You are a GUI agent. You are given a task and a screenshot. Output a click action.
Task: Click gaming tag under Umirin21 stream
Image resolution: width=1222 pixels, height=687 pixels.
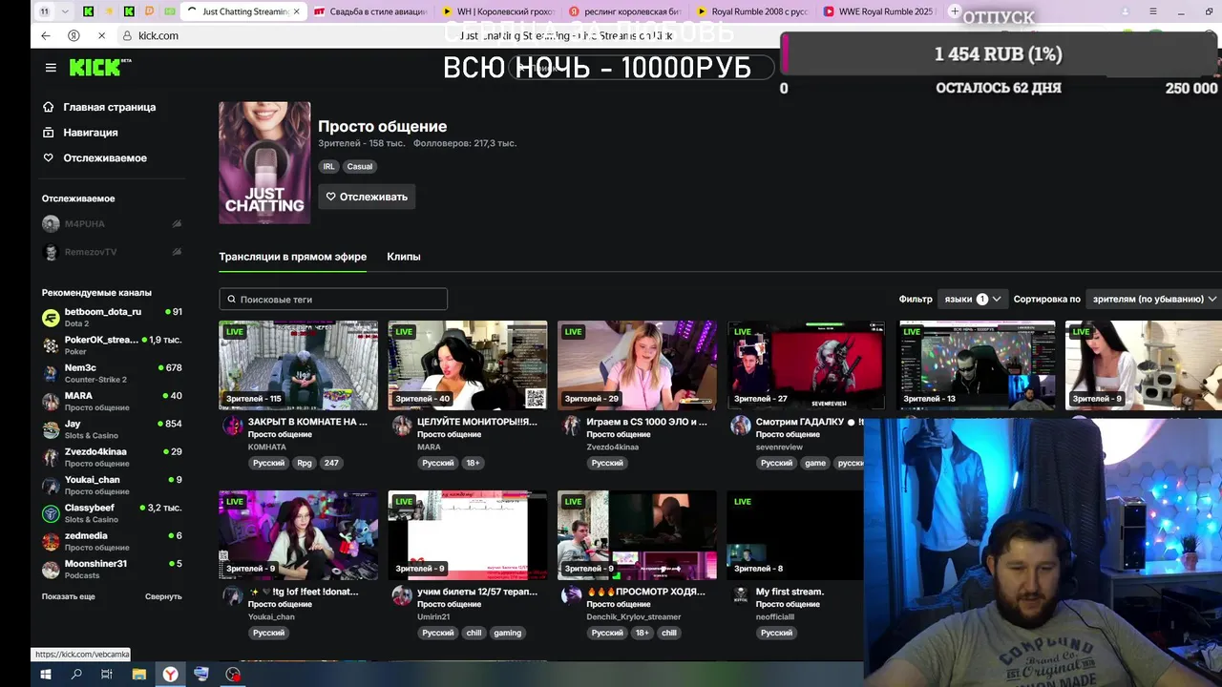click(x=508, y=633)
